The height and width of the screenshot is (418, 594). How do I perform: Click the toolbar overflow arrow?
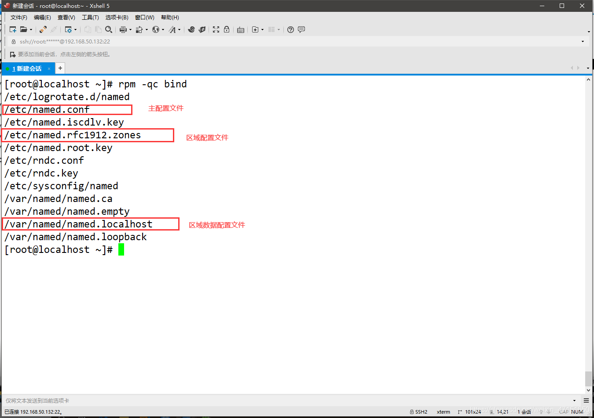(x=589, y=32)
